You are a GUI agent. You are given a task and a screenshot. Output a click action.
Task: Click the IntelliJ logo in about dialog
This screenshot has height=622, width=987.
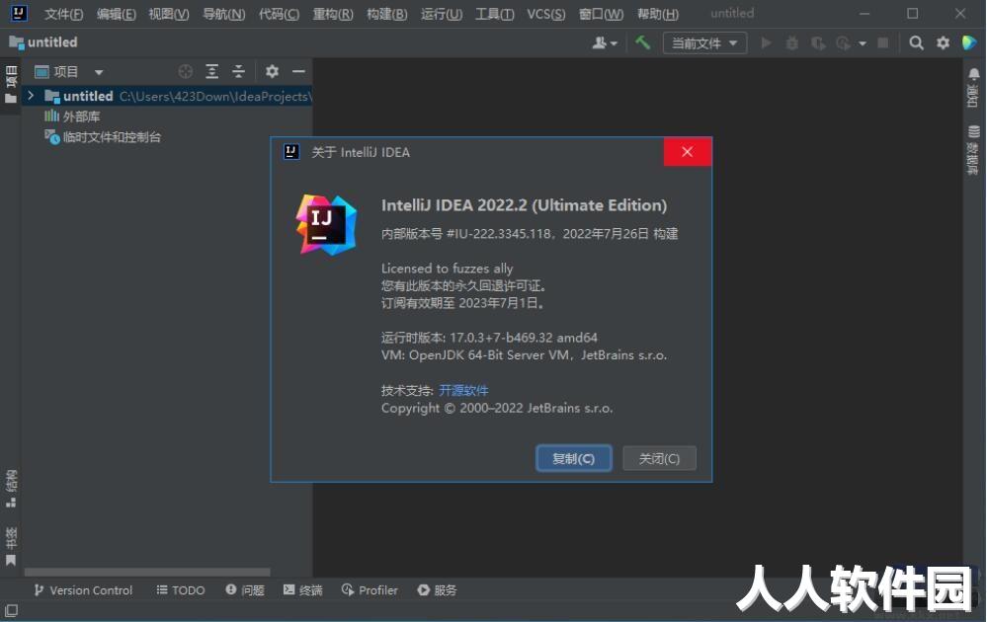click(x=327, y=224)
